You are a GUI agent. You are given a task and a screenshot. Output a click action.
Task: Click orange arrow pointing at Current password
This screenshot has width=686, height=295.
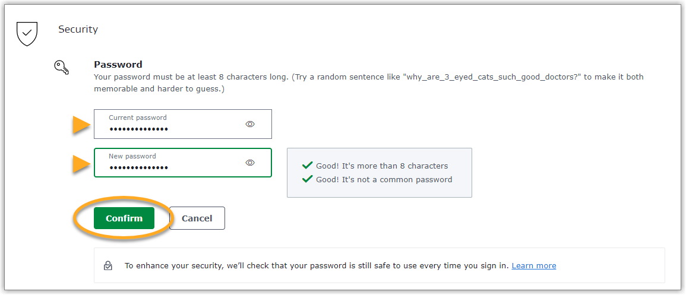(81, 125)
